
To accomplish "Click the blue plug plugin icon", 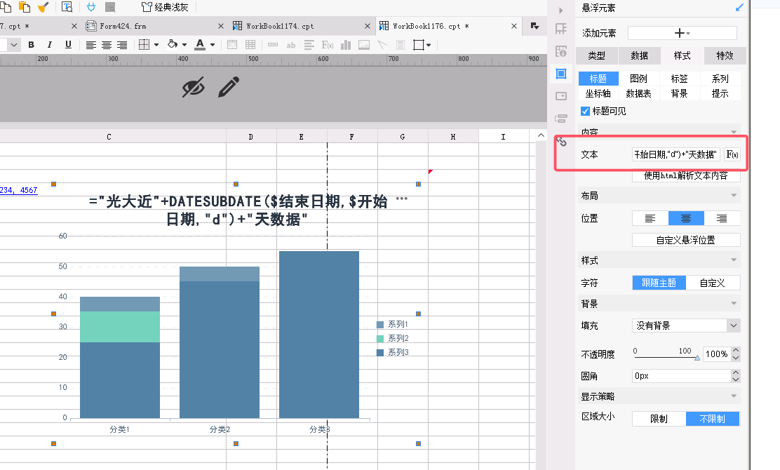I will [91, 7].
